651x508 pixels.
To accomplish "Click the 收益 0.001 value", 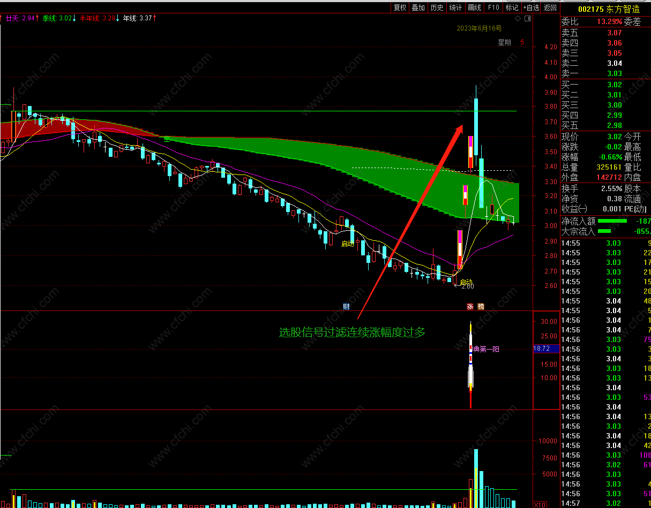I will click(x=612, y=209).
